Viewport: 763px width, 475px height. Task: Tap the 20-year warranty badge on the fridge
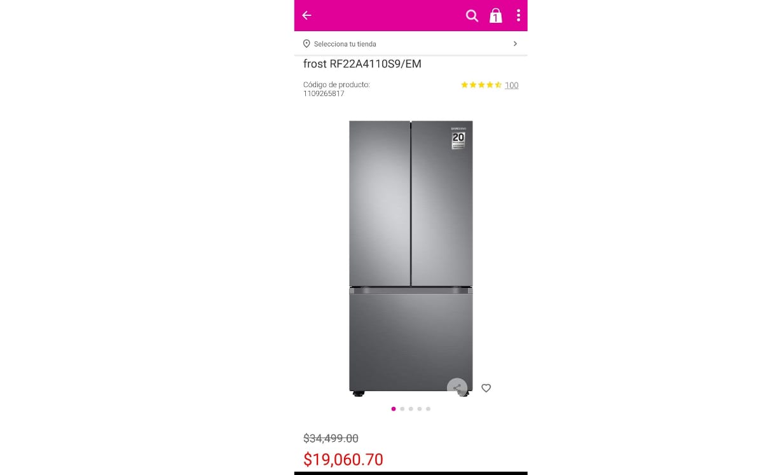[x=458, y=138]
